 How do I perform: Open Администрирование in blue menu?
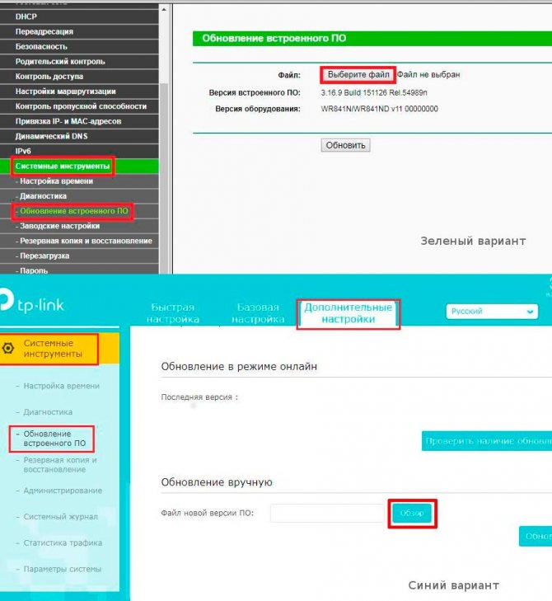tap(63, 491)
